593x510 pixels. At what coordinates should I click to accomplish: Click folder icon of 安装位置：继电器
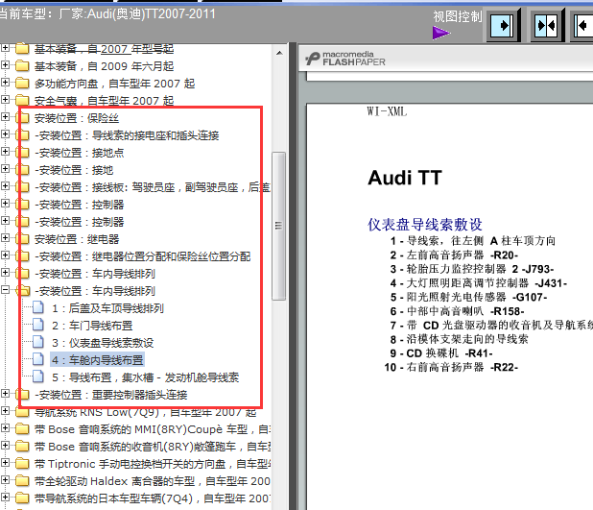[23, 238]
